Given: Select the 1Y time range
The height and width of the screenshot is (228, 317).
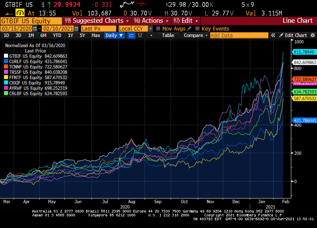Looking at the screenshot, I should (70, 35).
